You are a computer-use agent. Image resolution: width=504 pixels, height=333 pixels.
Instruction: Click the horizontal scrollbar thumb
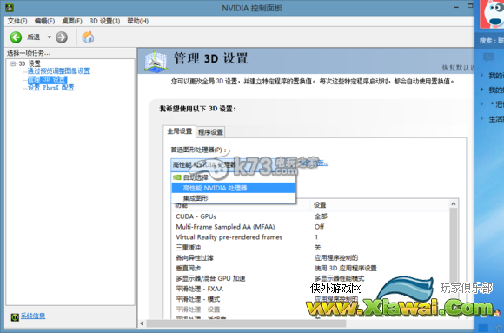(246, 323)
